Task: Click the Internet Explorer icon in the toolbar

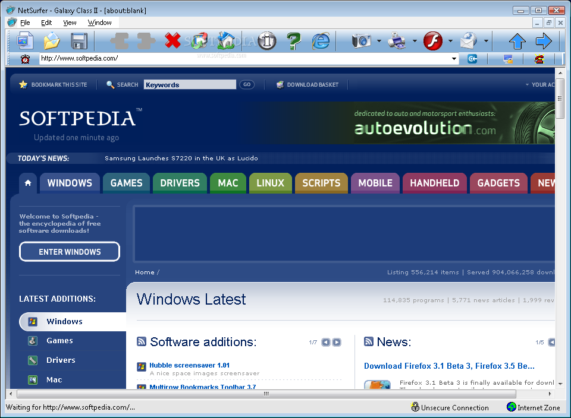Action: pyautogui.click(x=321, y=41)
